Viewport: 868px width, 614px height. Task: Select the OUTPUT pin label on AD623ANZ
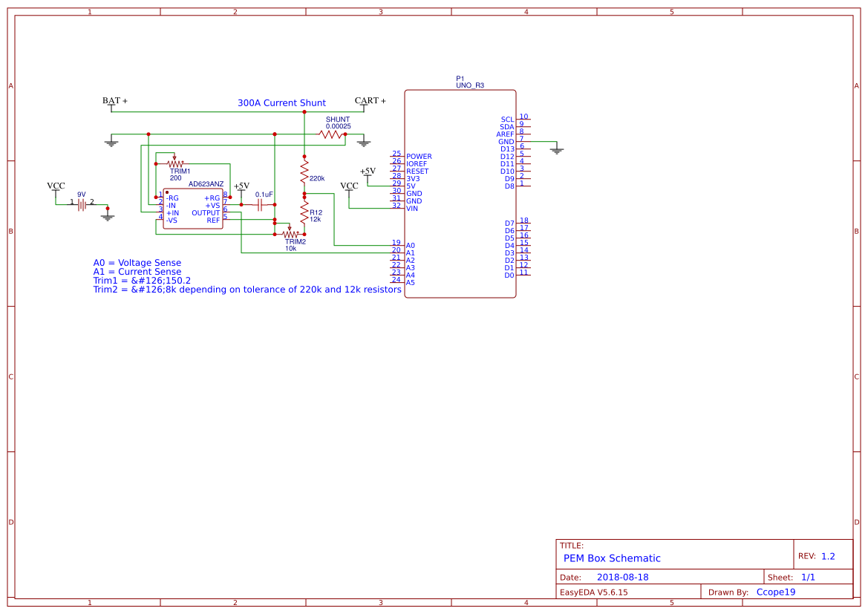click(206, 212)
